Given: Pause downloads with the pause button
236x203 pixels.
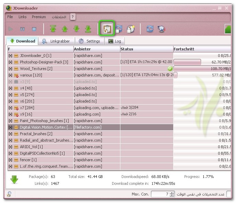Looking at the screenshot, I should (x=22, y=29).
